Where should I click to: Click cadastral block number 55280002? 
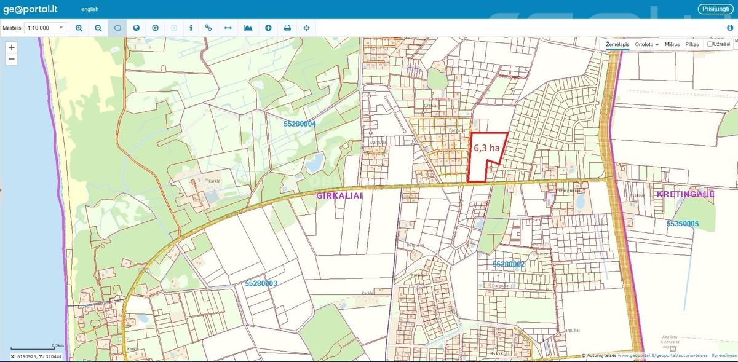(509, 264)
